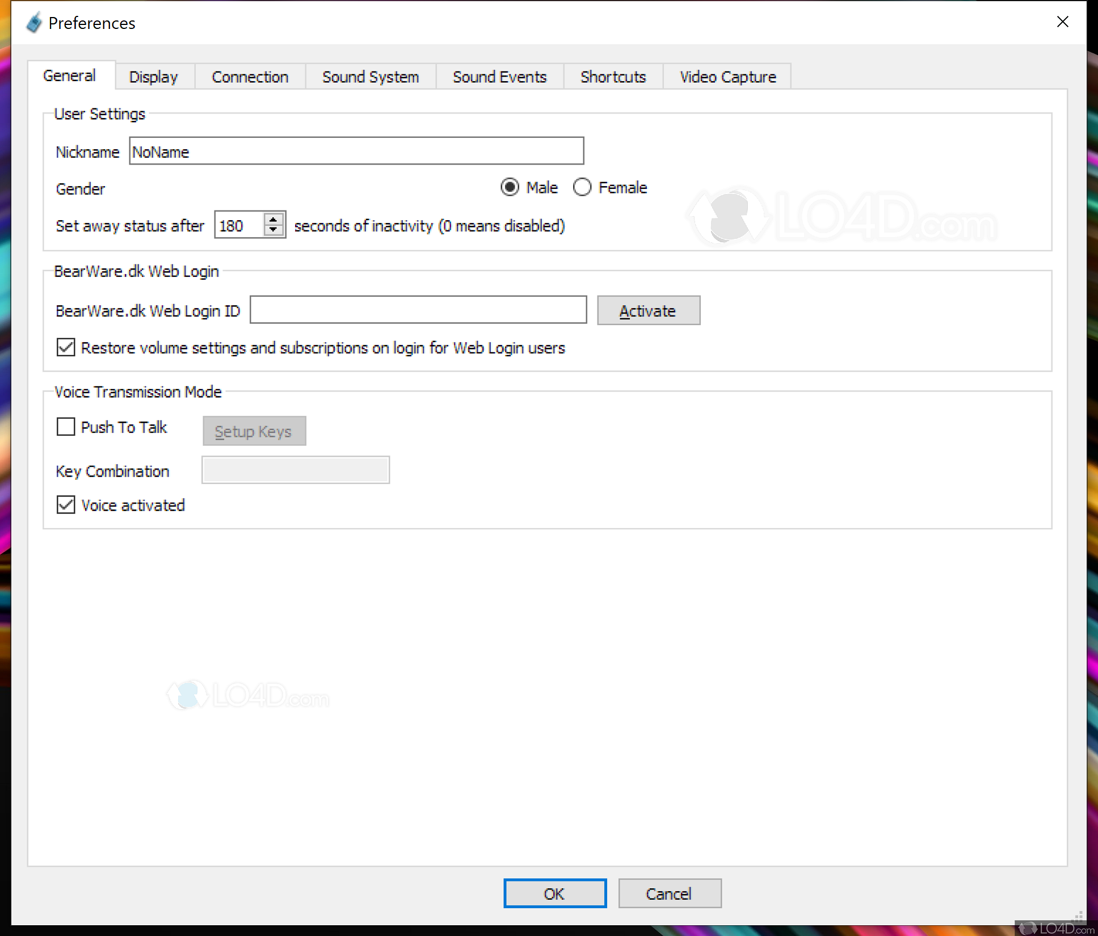1098x936 pixels.
Task: Open the Connection tab
Action: tap(250, 77)
